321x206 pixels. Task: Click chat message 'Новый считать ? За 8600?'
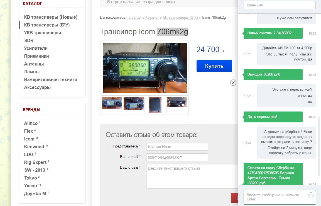(273, 33)
